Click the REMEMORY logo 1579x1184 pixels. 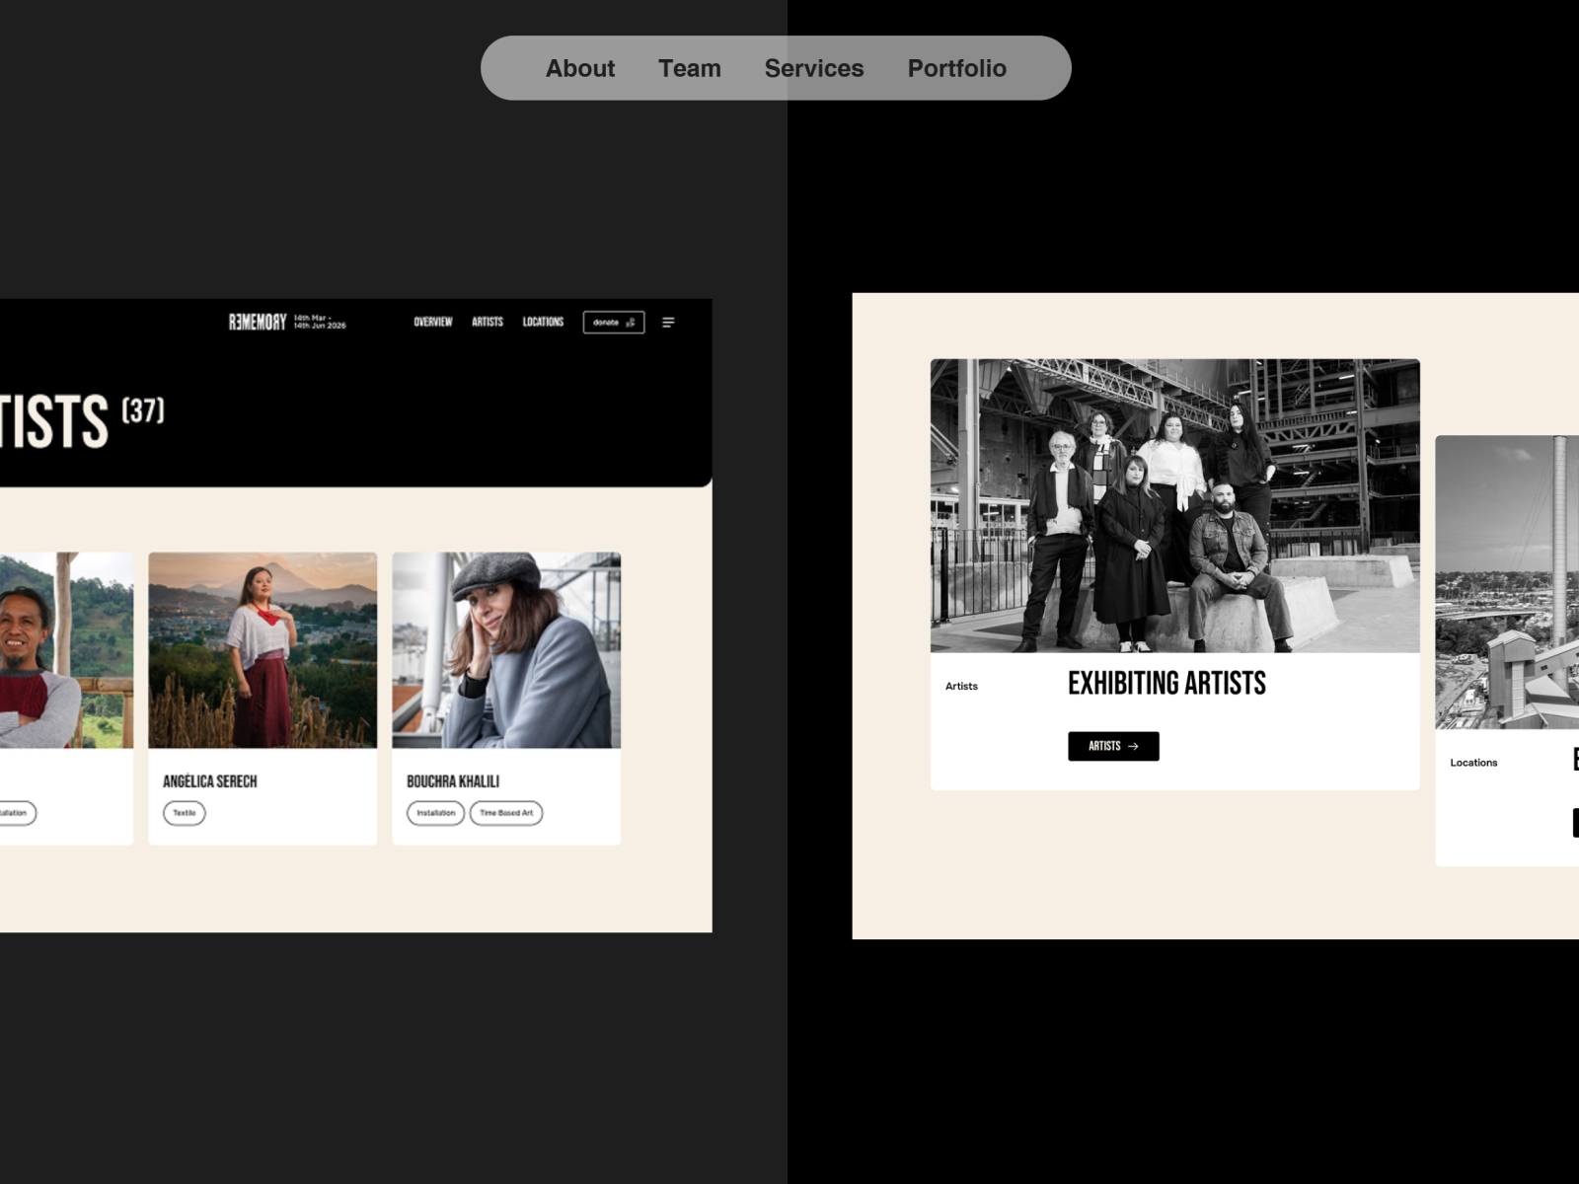click(x=257, y=321)
